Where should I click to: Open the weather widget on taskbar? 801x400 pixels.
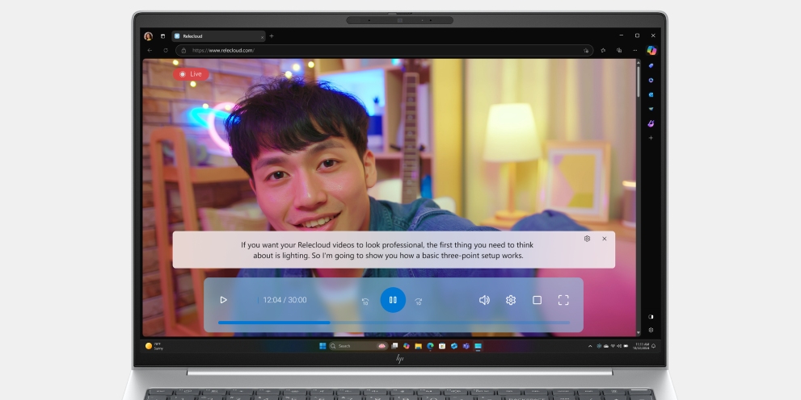click(x=154, y=346)
